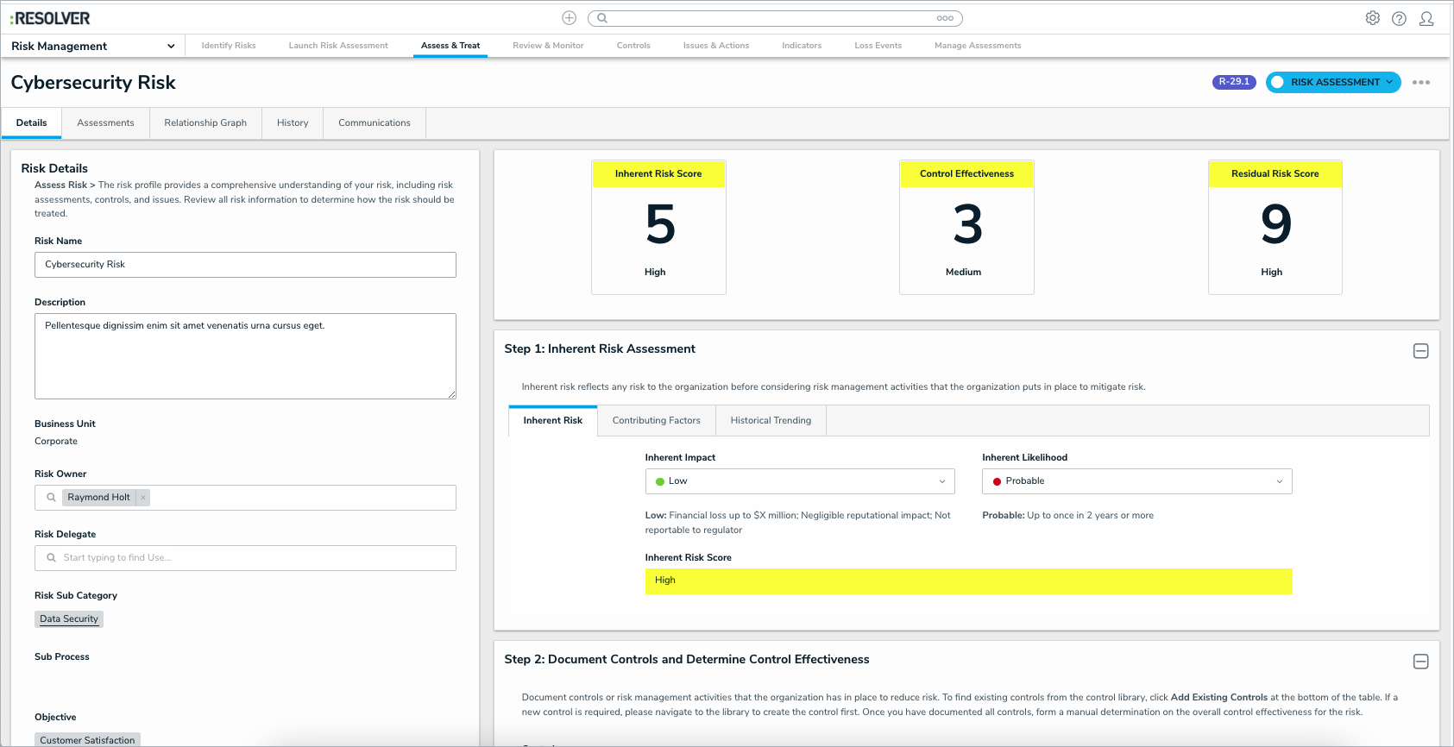Viewport: 1454px width, 747px height.
Task: Open the user profile icon
Action: coord(1426,18)
